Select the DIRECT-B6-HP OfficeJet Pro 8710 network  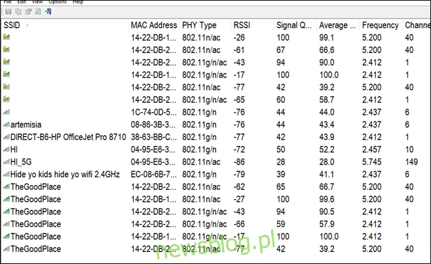coord(68,137)
